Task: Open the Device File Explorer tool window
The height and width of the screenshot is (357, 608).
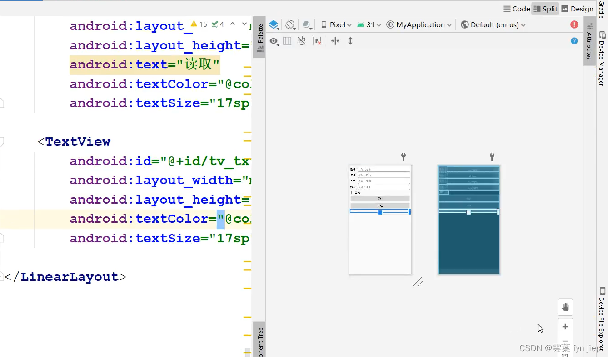Action: [602, 319]
